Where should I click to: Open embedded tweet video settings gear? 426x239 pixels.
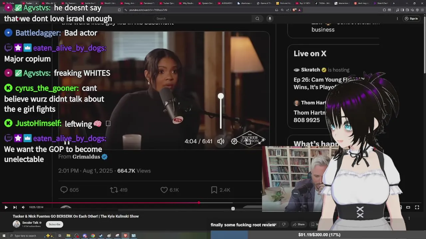pyautogui.click(x=234, y=141)
